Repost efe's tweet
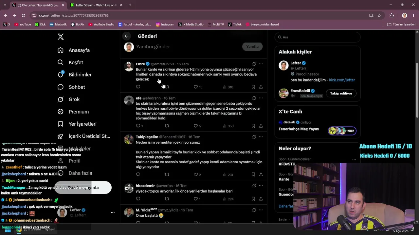 (x=167, y=126)
